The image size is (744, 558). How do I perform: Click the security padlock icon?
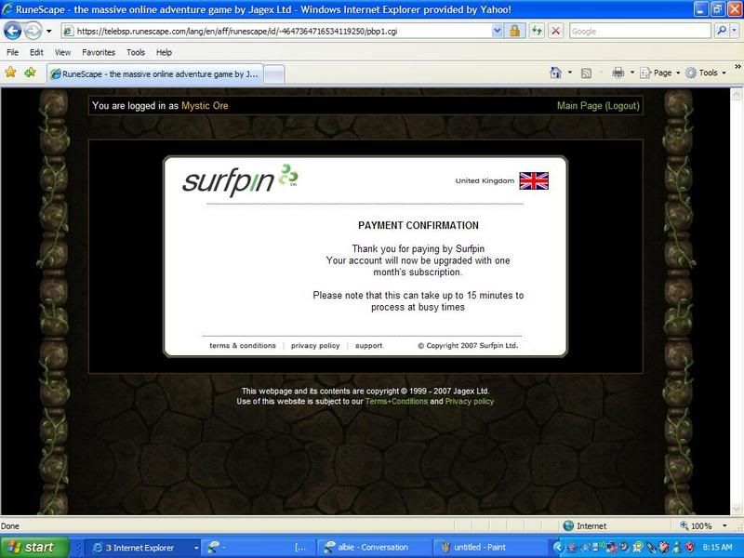pos(515,32)
